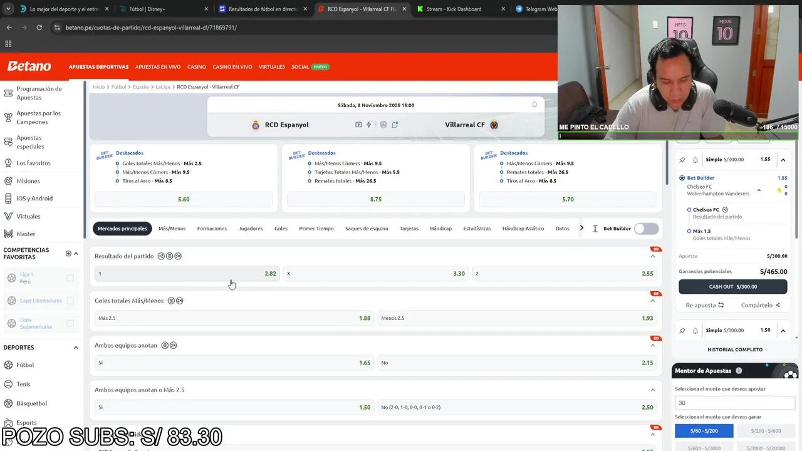This screenshot has height=451, width=802.
Task: Click the Betano logo
Action: (x=29, y=66)
